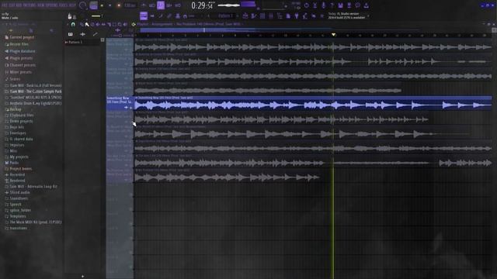
Task: Toggle the highlighted recording option icon beside tempo
Action: point(161,5)
